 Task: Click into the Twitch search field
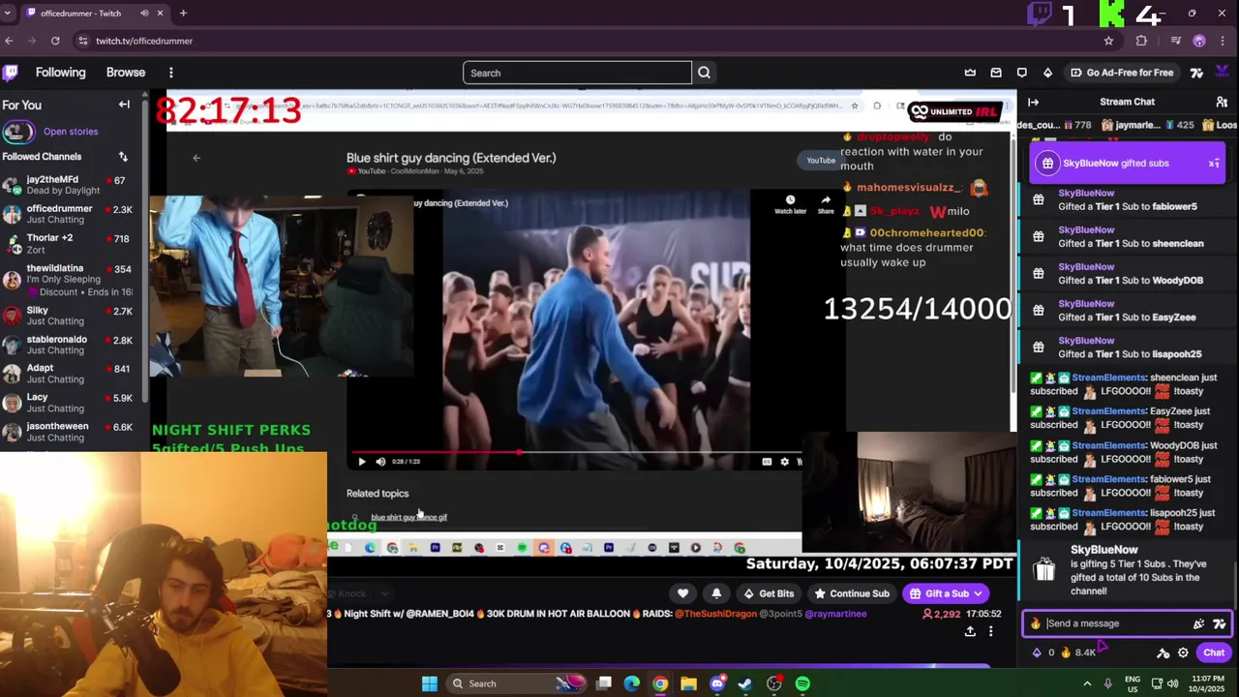[577, 73]
